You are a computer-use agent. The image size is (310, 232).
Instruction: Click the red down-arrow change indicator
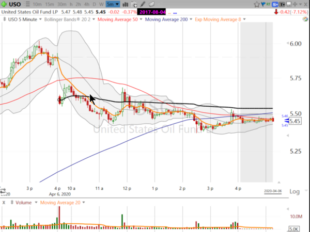pyautogui.click(x=276, y=12)
